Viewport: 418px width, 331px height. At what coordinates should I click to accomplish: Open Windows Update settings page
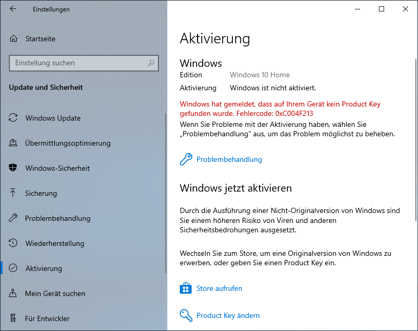click(53, 118)
